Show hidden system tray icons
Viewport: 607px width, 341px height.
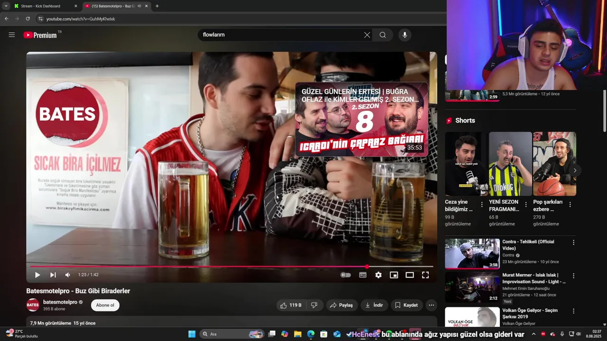[x=533, y=334]
